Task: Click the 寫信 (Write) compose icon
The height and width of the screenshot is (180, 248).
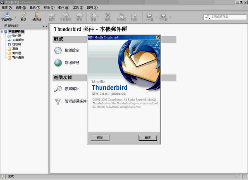Action: click(24, 16)
